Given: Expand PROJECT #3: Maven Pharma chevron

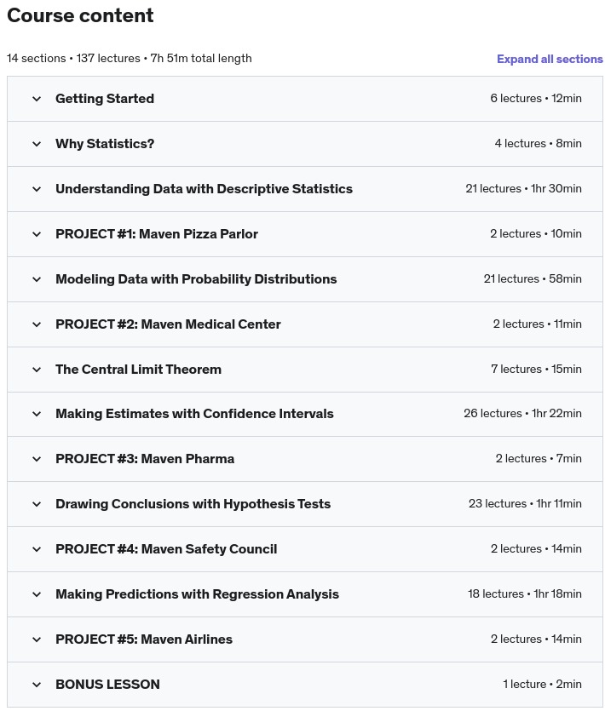Looking at the screenshot, I should (37, 459).
